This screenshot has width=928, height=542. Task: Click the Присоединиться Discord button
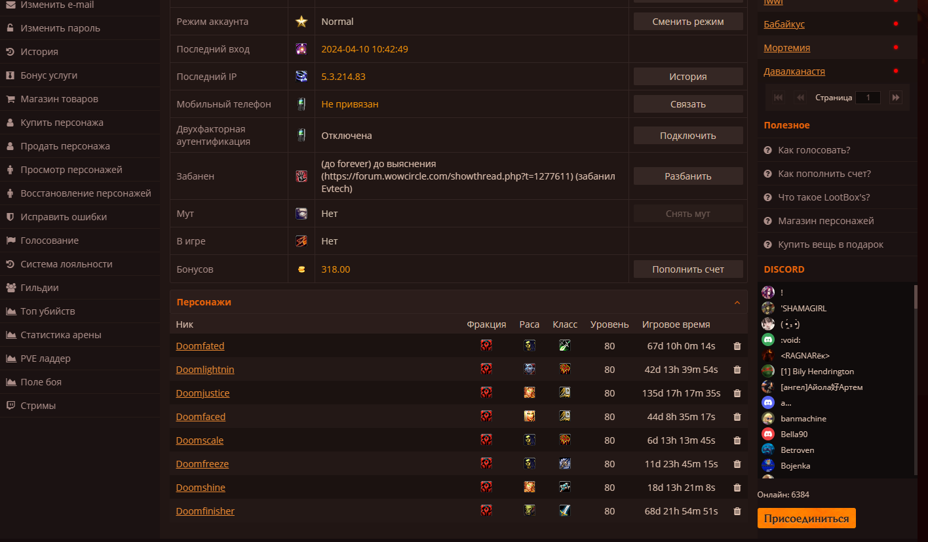(x=807, y=518)
